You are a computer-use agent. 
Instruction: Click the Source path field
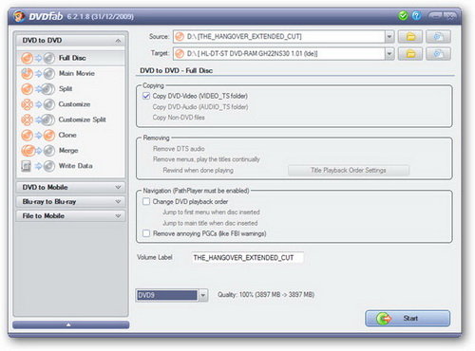tap(279, 37)
